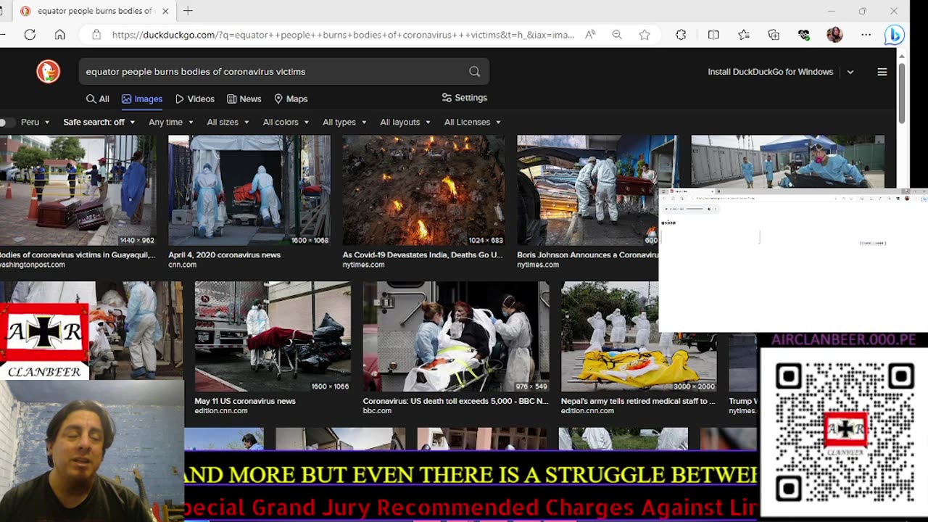Screen dimensions: 928x522
Task: Open a new browser tab
Action: click(188, 11)
